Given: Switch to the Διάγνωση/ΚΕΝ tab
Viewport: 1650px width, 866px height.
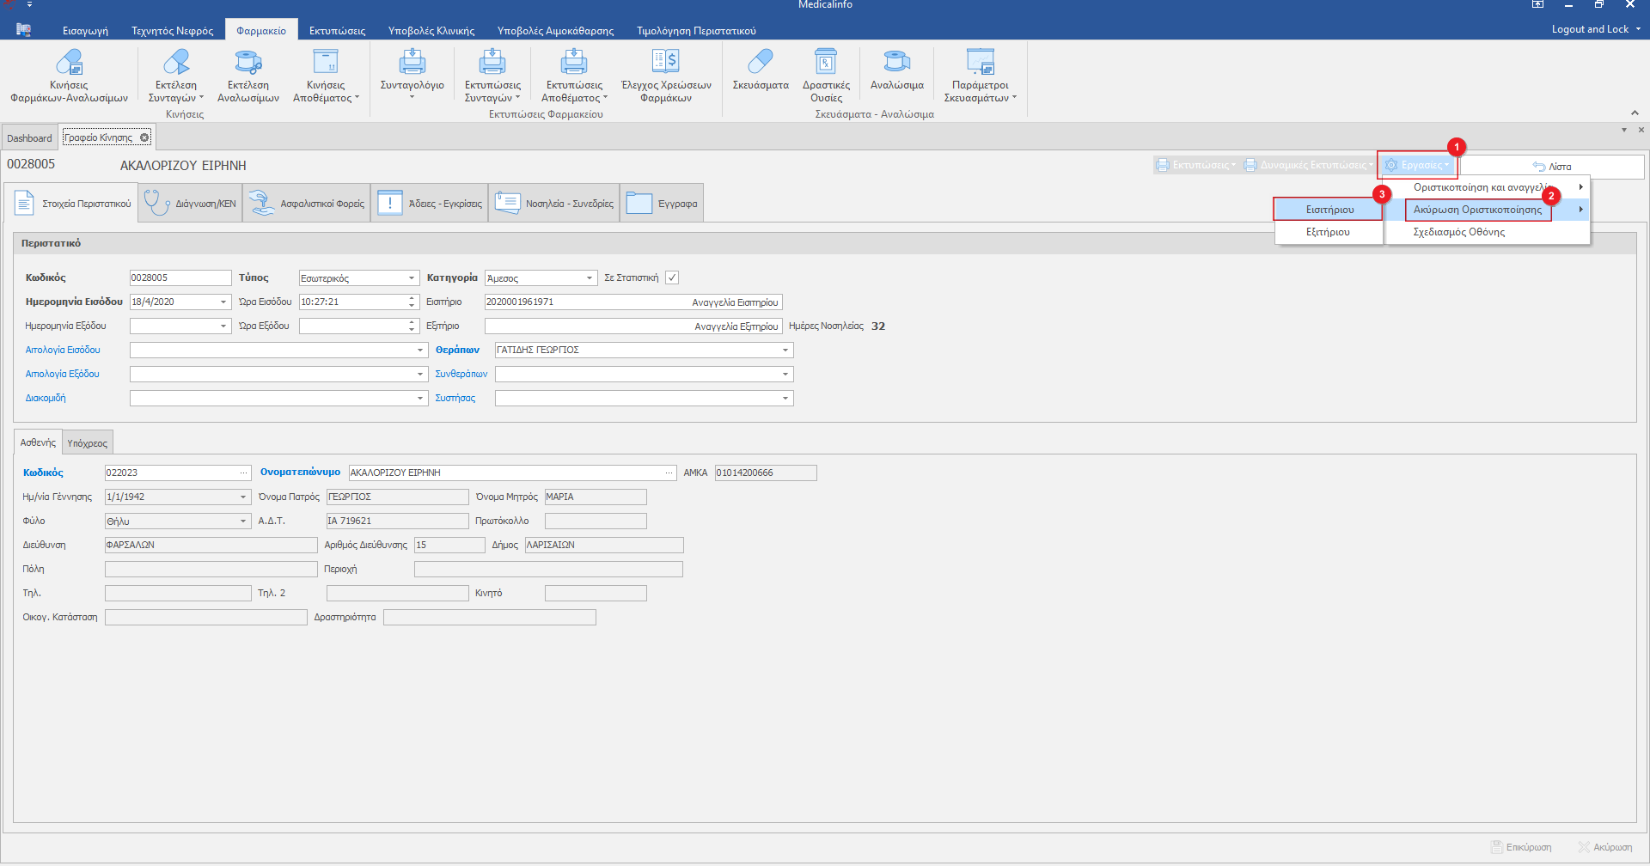Looking at the screenshot, I should 191,204.
